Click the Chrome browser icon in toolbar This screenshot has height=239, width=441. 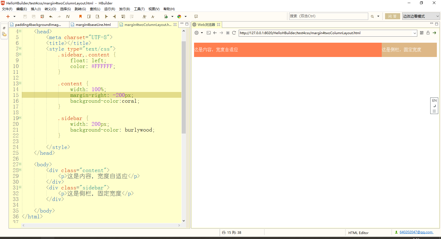pyautogui.click(x=179, y=17)
